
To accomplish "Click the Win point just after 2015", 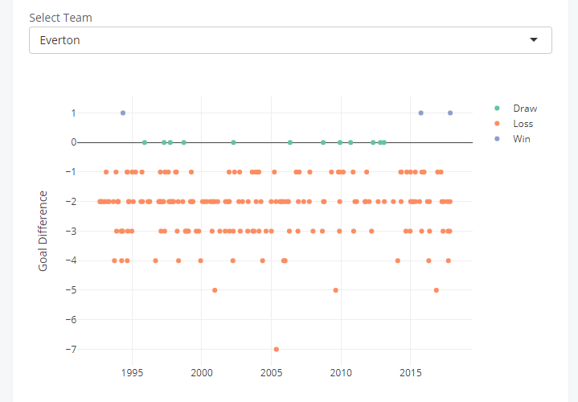I will tap(421, 113).
